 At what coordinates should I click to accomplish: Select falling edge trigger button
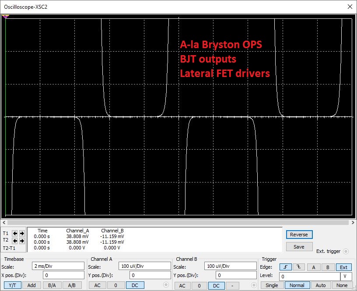point(299,267)
